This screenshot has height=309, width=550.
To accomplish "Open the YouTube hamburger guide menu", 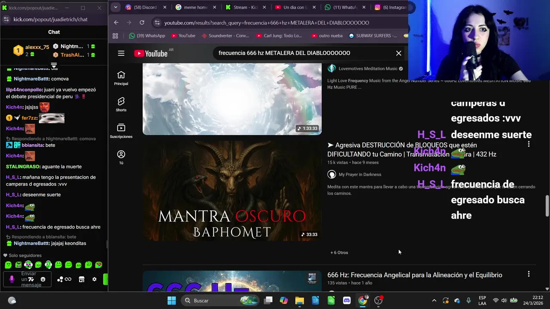I will coord(121,53).
